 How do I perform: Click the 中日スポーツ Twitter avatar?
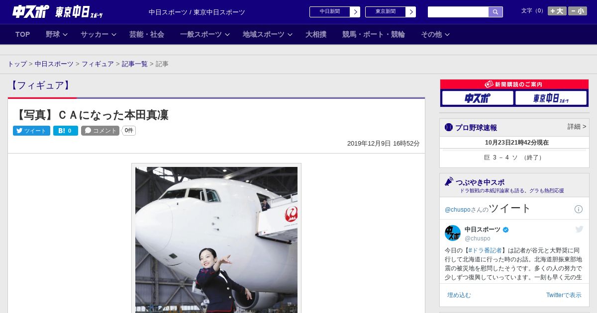click(x=453, y=233)
